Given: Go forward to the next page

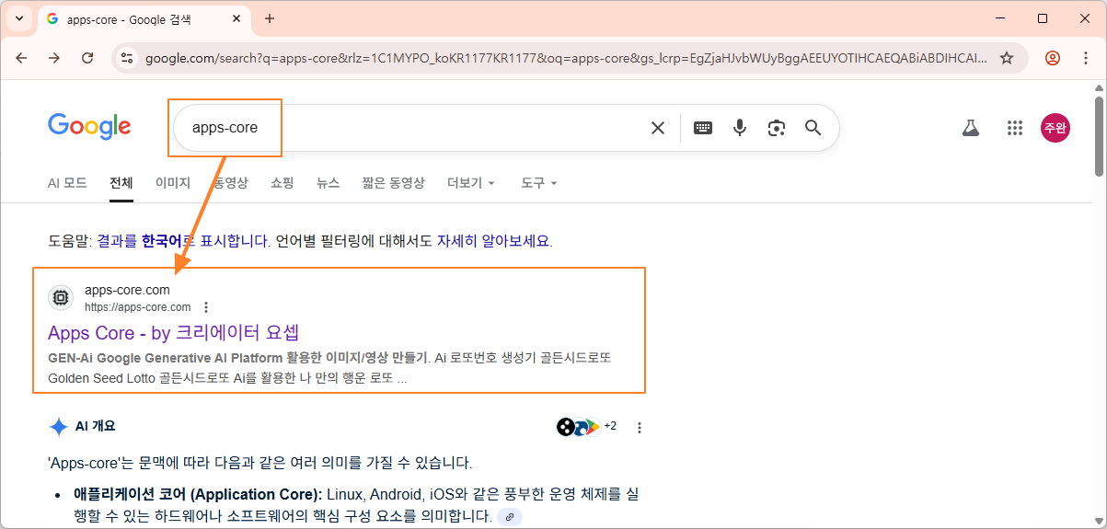Looking at the screenshot, I should (x=54, y=58).
